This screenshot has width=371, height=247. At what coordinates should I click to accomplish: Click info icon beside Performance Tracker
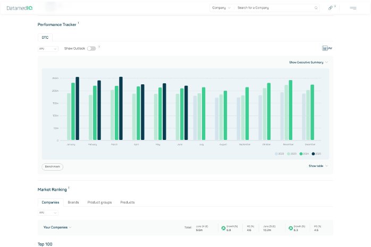coord(79,23)
